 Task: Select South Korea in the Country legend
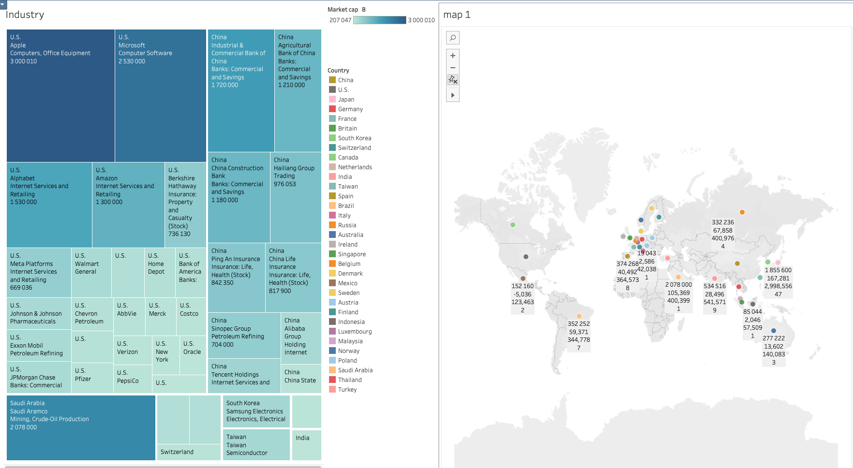355,138
